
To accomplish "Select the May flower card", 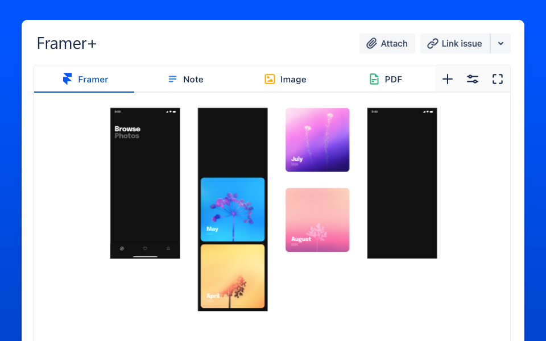I will pyautogui.click(x=233, y=210).
